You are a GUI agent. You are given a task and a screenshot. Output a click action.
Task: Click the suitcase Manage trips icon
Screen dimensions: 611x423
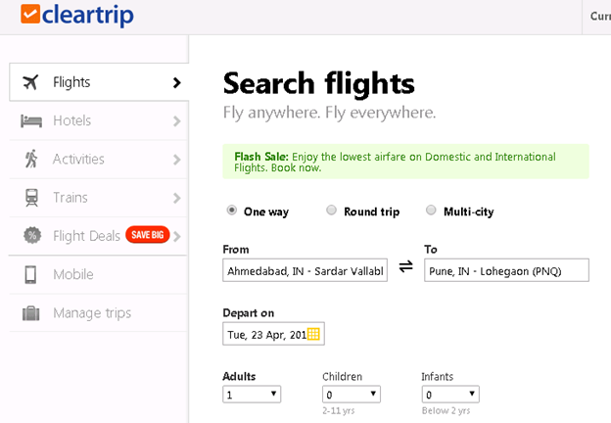[31, 313]
